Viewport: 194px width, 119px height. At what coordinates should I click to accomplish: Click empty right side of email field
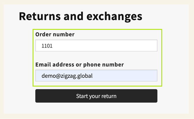coord(136,76)
